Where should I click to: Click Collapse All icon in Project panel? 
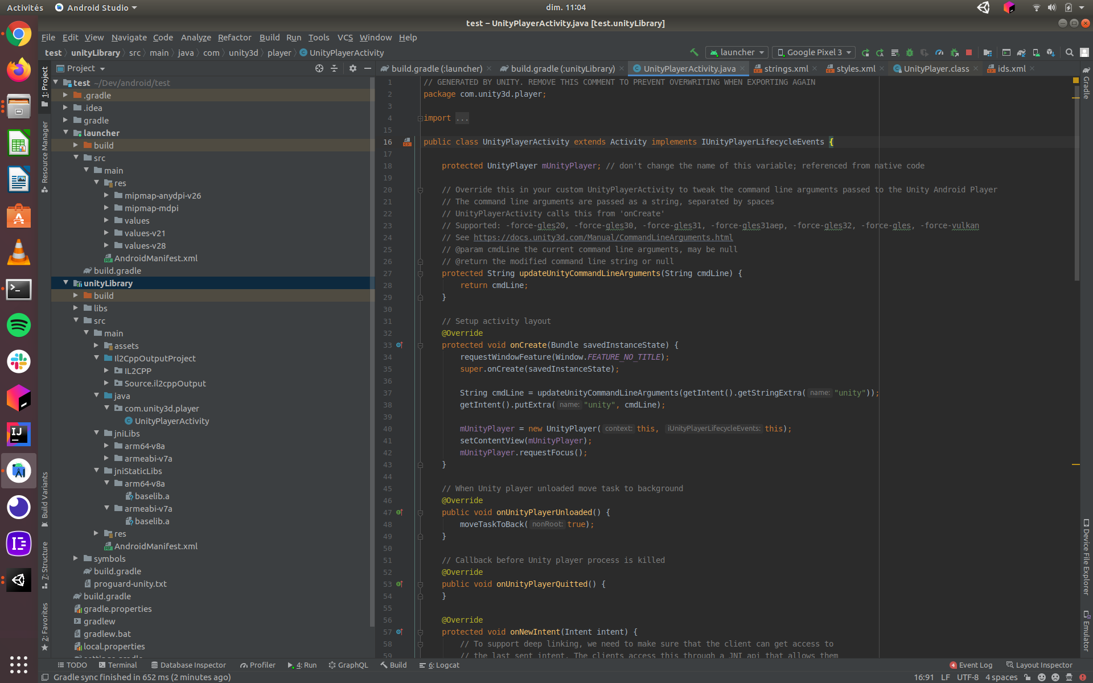tap(334, 68)
